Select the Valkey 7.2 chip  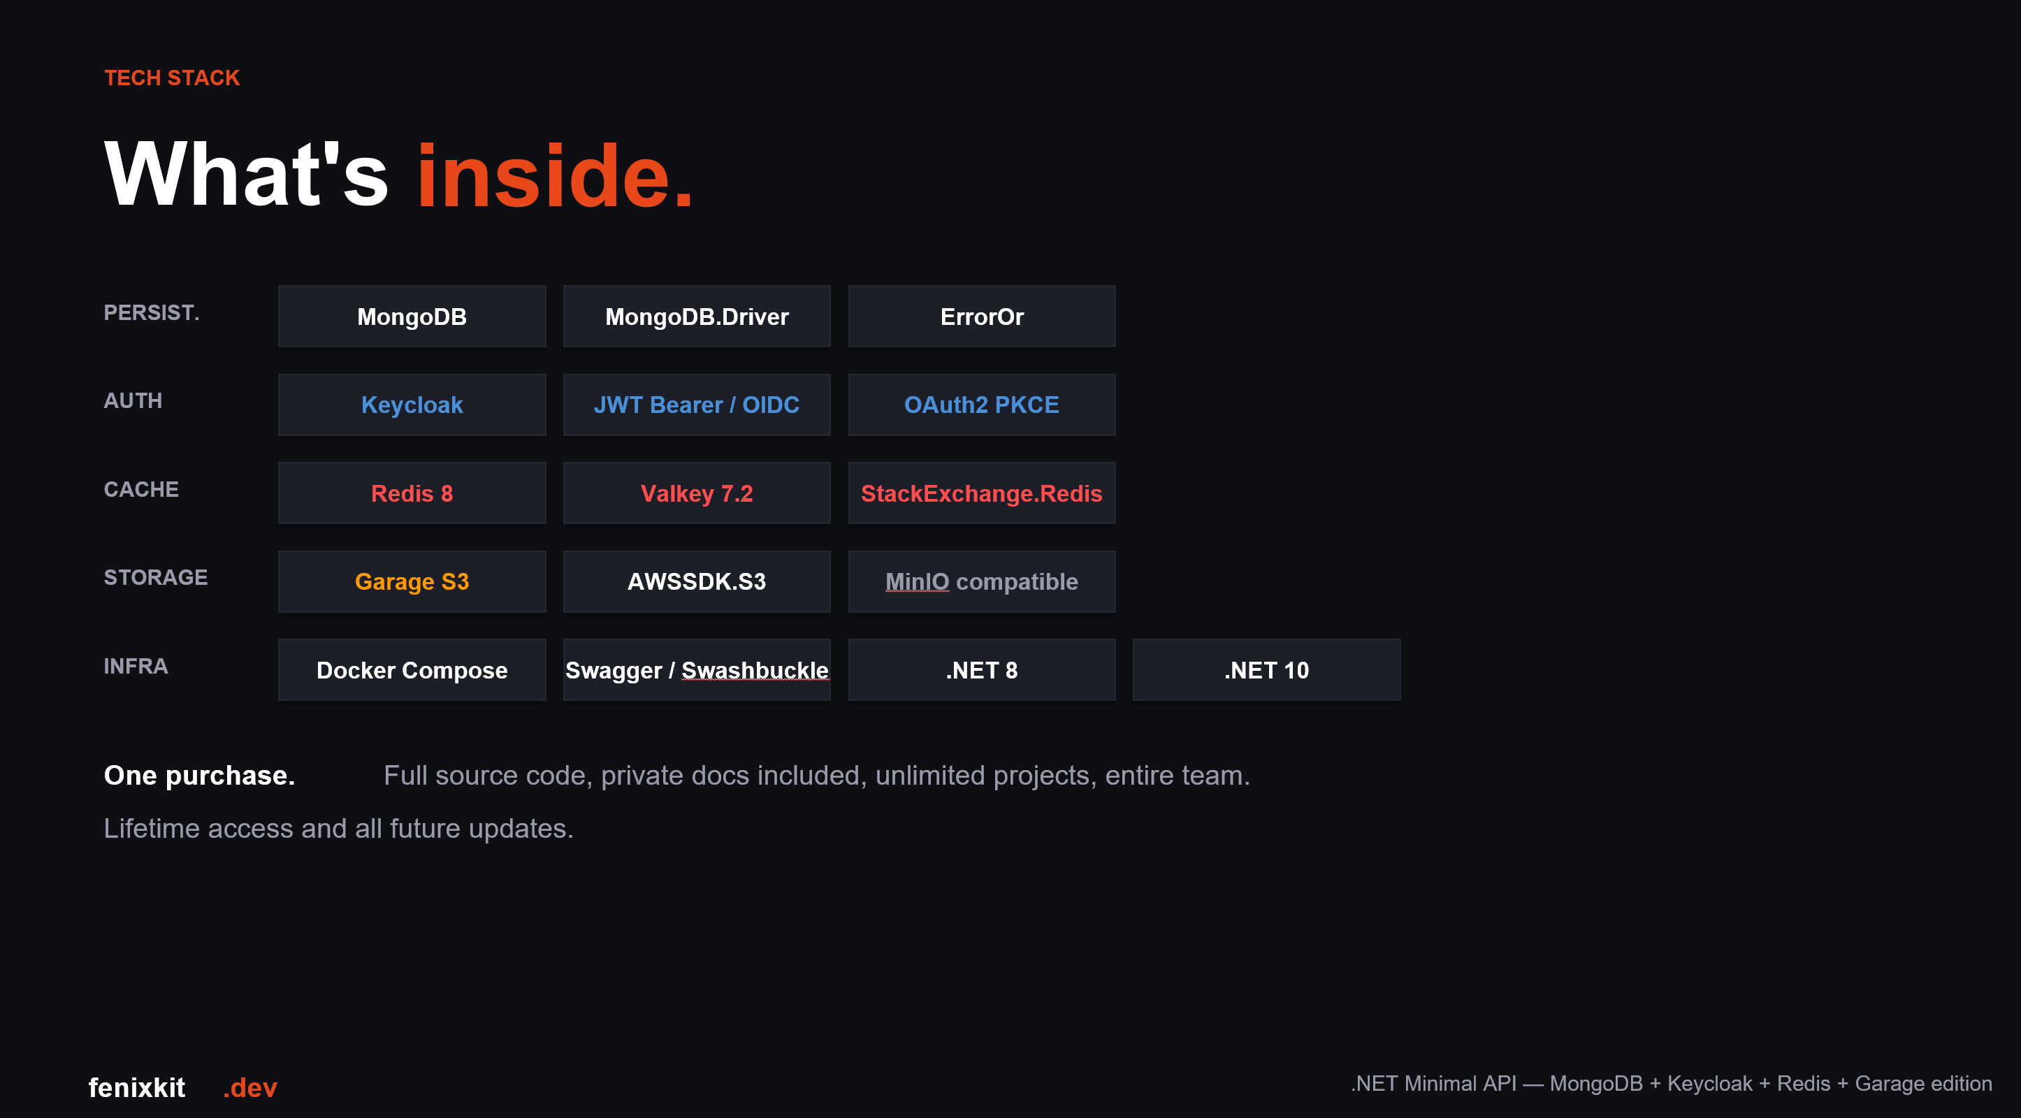(697, 493)
